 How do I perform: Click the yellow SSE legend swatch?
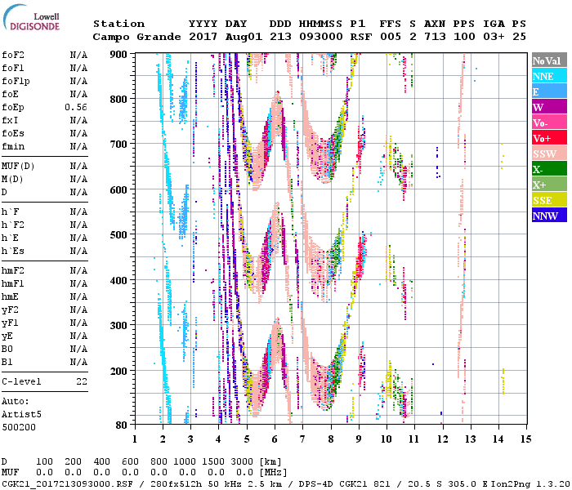[x=547, y=201]
